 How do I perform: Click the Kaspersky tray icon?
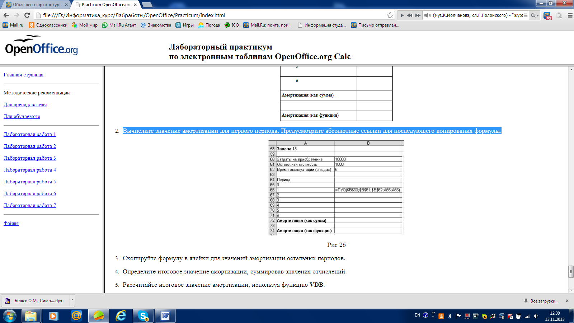click(x=510, y=316)
